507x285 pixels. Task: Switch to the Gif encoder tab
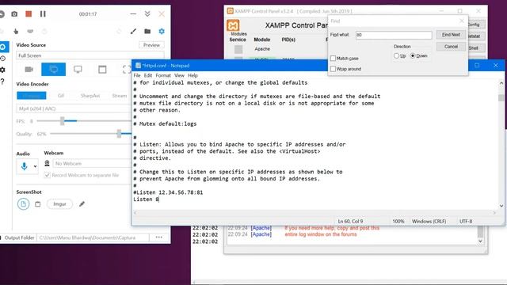pyautogui.click(x=61, y=96)
